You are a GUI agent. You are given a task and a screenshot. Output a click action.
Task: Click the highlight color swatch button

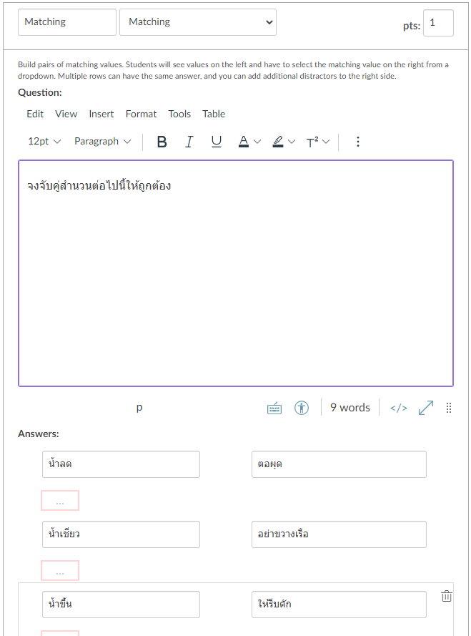point(278,142)
